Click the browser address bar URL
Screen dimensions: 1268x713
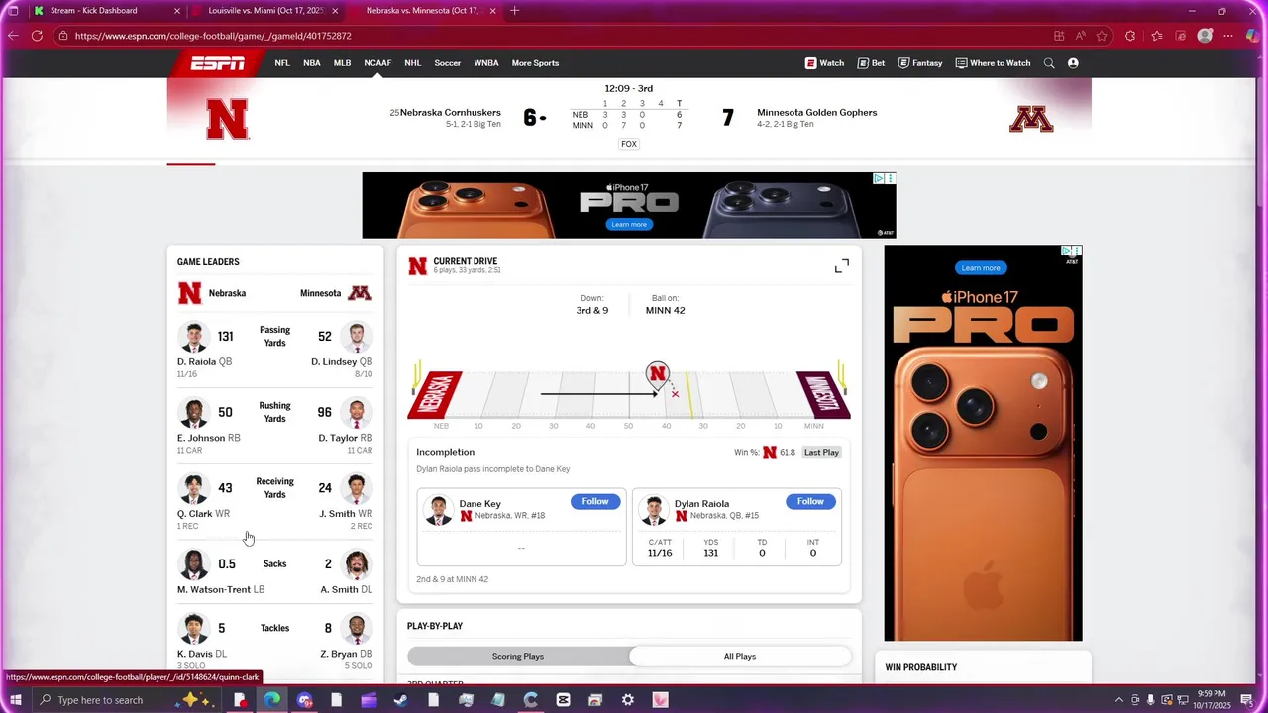(213, 36)
